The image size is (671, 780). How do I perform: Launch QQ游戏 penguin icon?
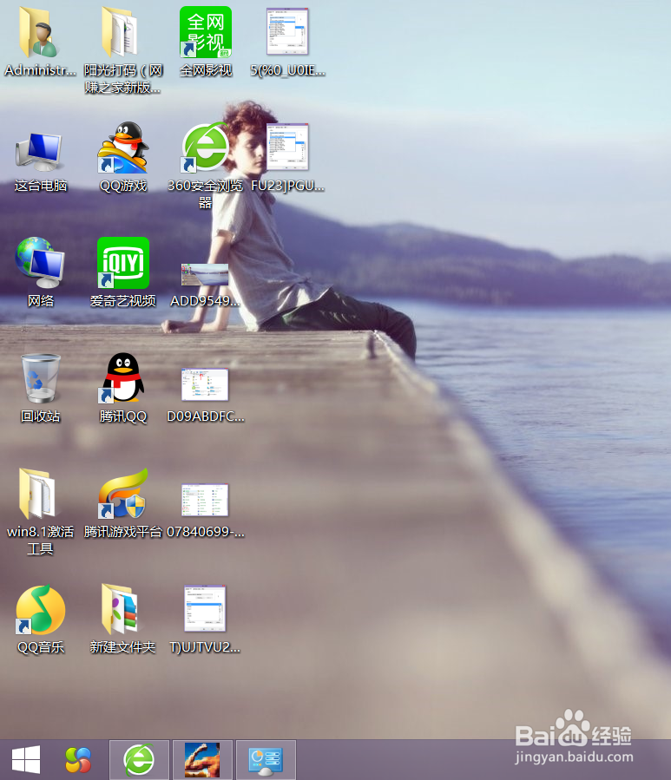pyautogui.click(x=123, y=147)
